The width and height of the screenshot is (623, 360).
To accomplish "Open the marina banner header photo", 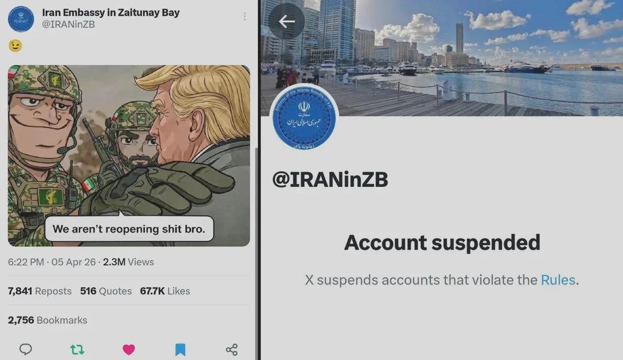I will pos(442,58).
